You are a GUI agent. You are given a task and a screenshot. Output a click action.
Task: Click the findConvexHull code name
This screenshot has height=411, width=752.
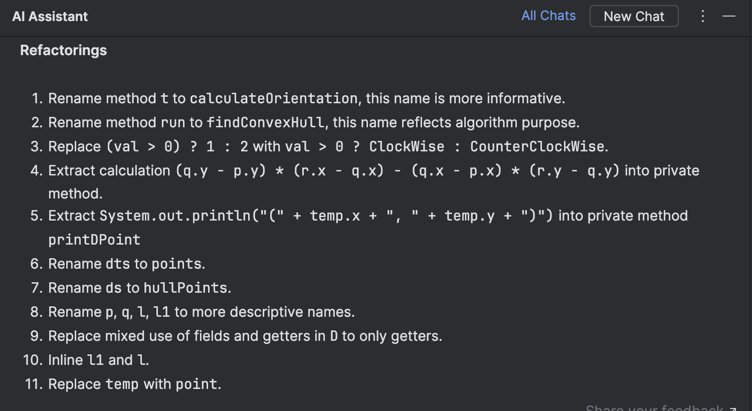coord(266,122)
